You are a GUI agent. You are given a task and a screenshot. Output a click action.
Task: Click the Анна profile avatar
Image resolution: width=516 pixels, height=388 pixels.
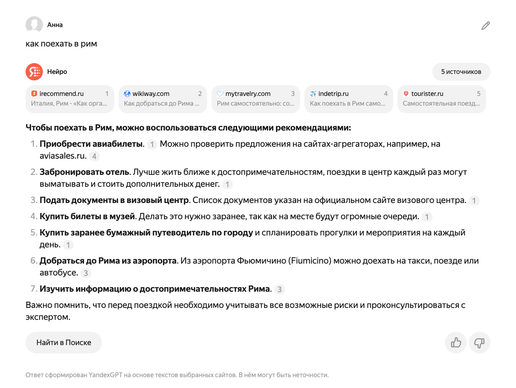tap(34, 25)
